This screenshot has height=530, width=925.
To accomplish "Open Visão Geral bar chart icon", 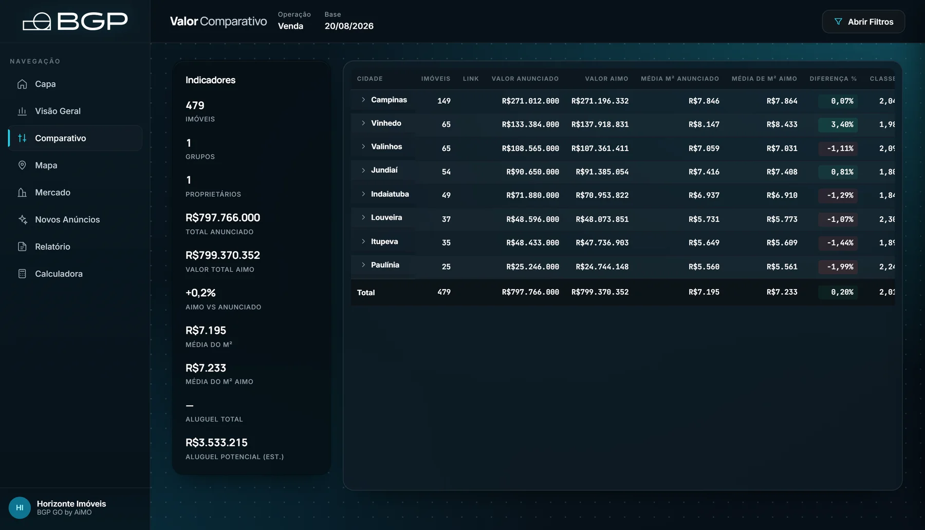I will click(x=22, y=111).
